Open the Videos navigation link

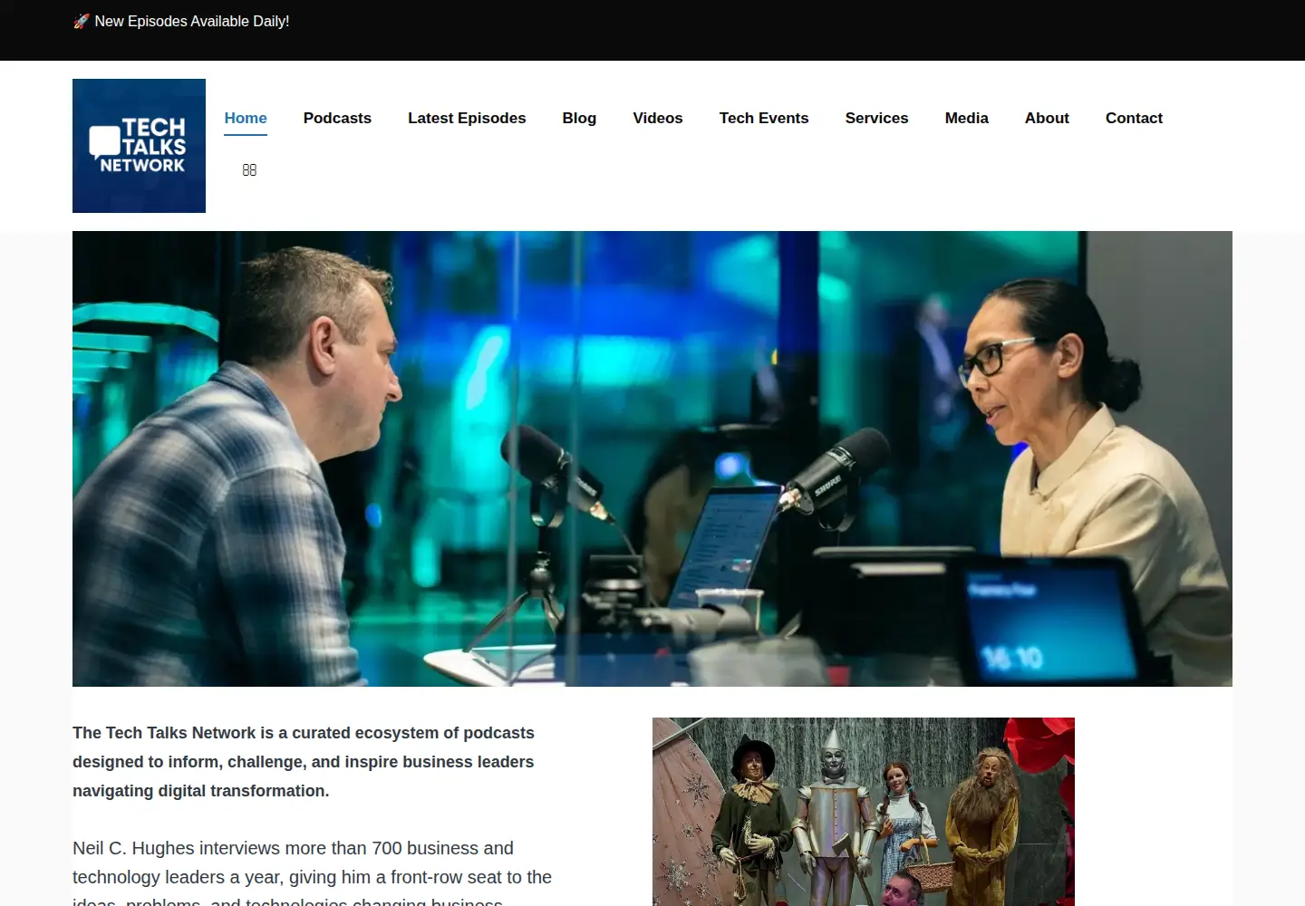coord(658,118)
